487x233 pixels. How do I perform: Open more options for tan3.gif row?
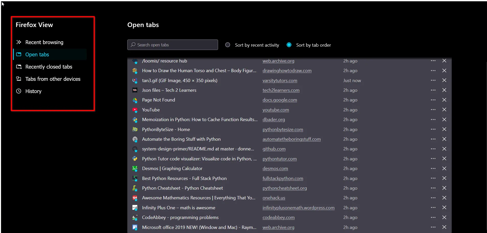[433, 80]
